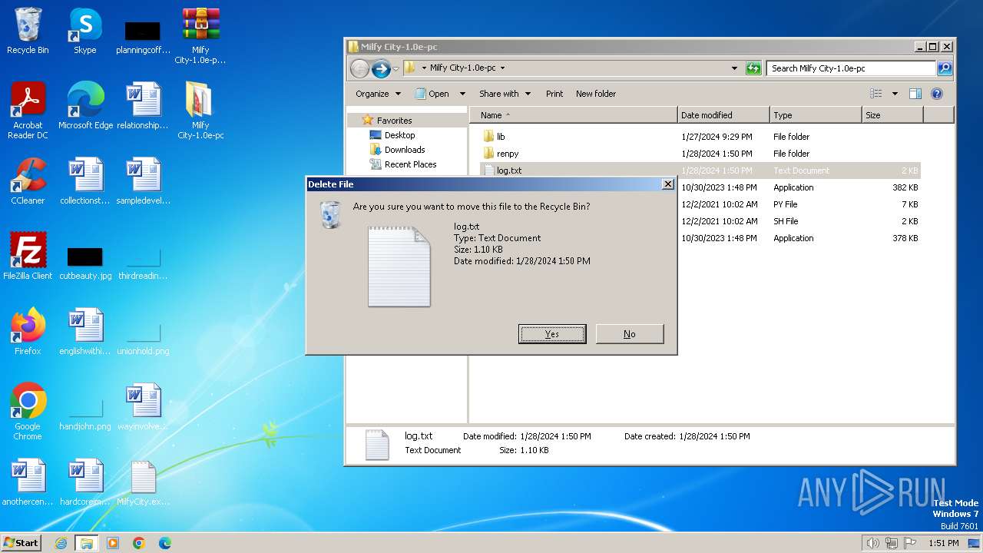Open the address bar history dropdown
Viewport: 983px width, 553px height.
[x=735, y=68]
